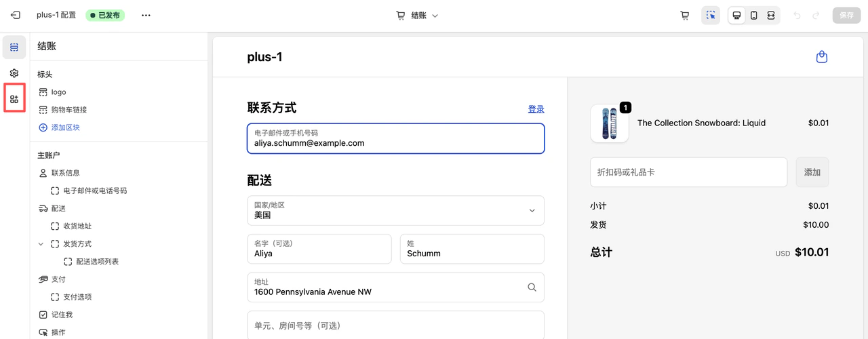Select 支付 section in sidebar
868x339 pixels.
click(x=58, y=279)
